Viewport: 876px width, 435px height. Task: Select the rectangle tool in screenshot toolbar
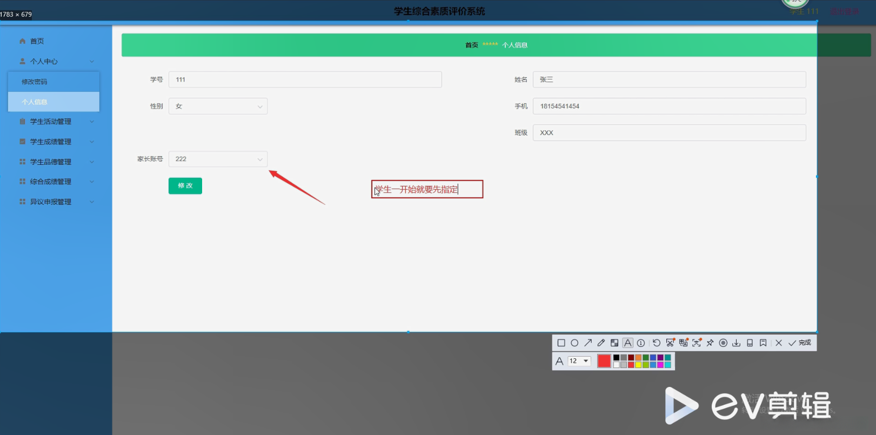click(561, 343)
